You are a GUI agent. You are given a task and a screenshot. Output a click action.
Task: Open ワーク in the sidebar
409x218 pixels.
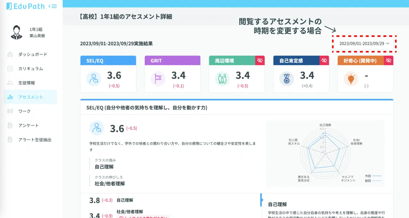tap(30, 111)
